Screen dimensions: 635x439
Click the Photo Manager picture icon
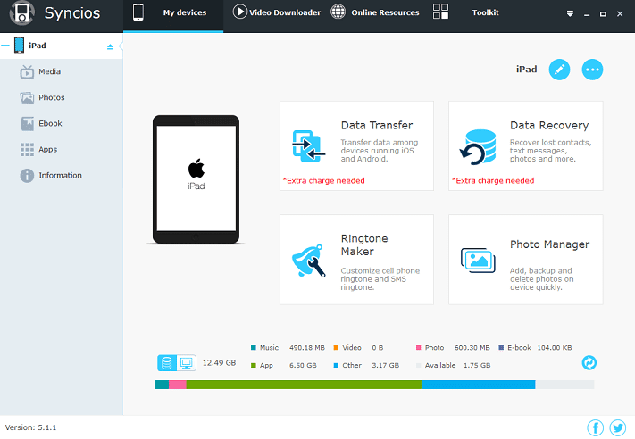[478, 261]
